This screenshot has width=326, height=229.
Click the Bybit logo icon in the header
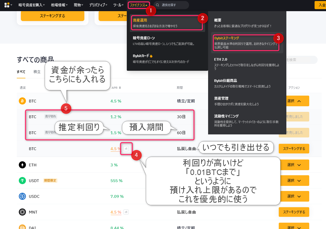7,5
